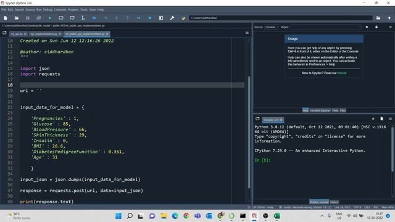395x222 pixels.
Task: Open the Source menu
Action: (30, 10)
